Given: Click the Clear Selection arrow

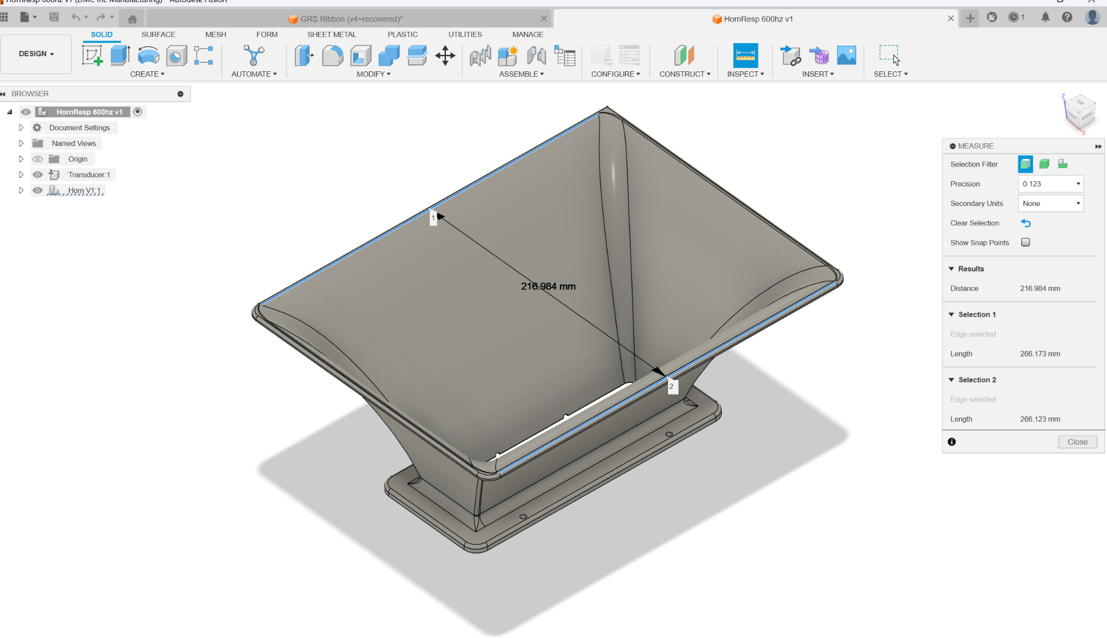Looking at the screenshot, I should click(x=1025, y=223).
